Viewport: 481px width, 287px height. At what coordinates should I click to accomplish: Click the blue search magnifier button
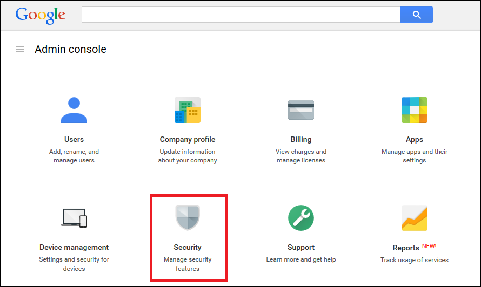pyautogui.click(x=417, y=15)
